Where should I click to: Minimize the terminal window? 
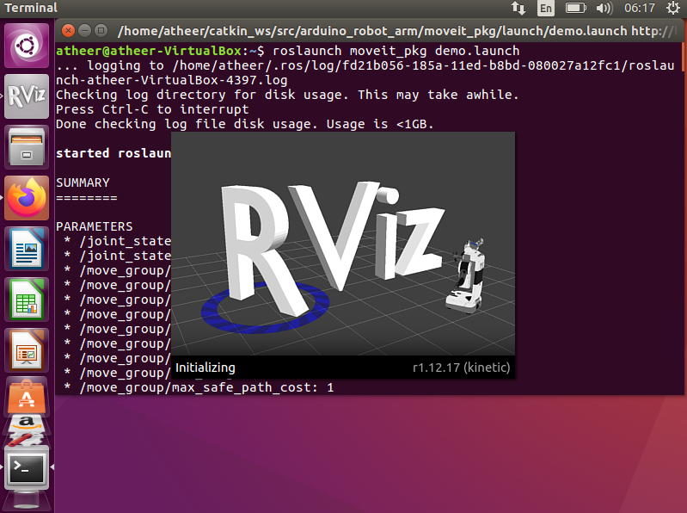tap(84, 31)
